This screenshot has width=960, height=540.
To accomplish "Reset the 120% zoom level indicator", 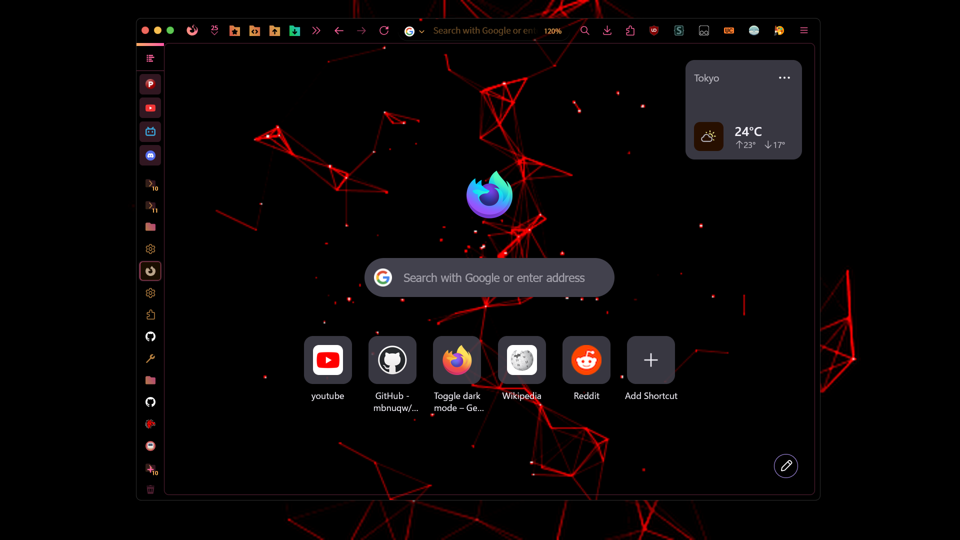I will tap(552, 31).
